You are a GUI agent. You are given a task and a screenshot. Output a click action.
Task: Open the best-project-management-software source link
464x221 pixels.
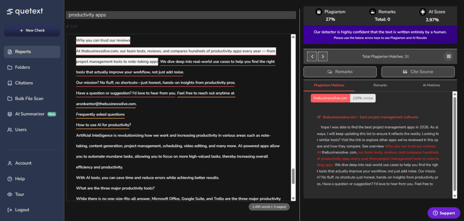click(389, 117)
